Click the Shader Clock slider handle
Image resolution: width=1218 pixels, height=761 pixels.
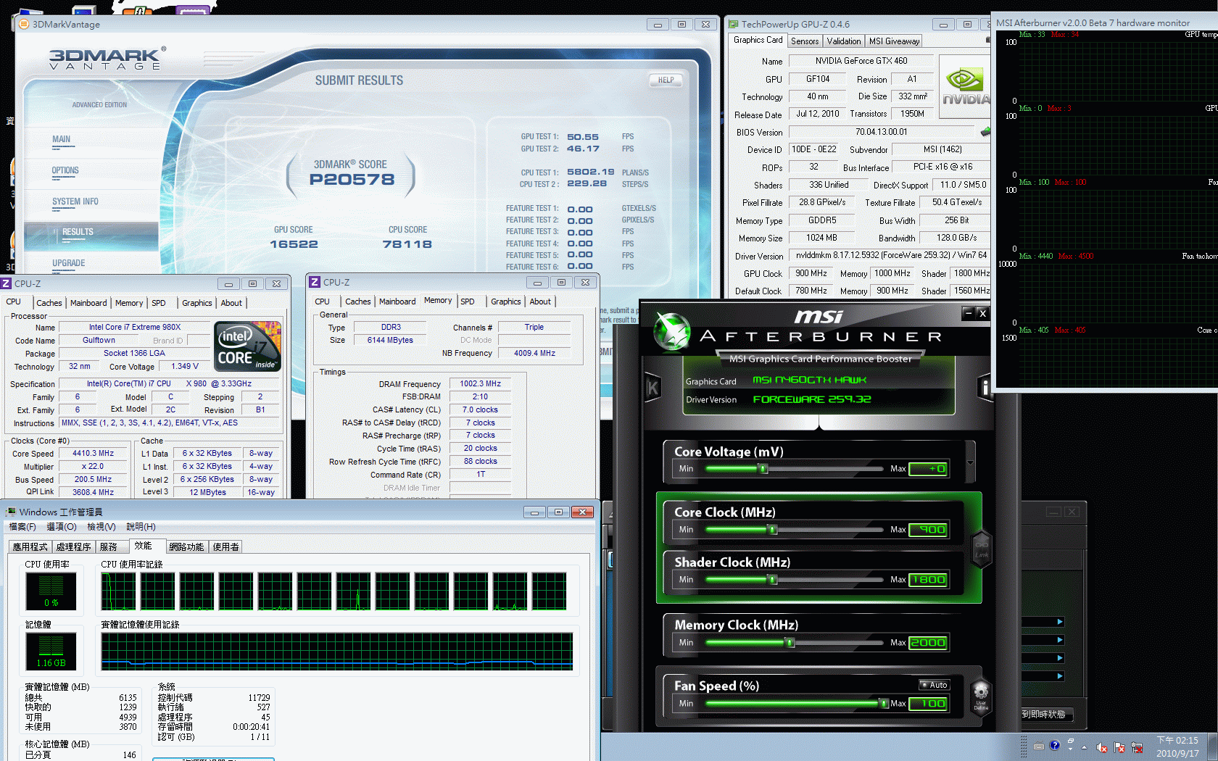[773, 580]
